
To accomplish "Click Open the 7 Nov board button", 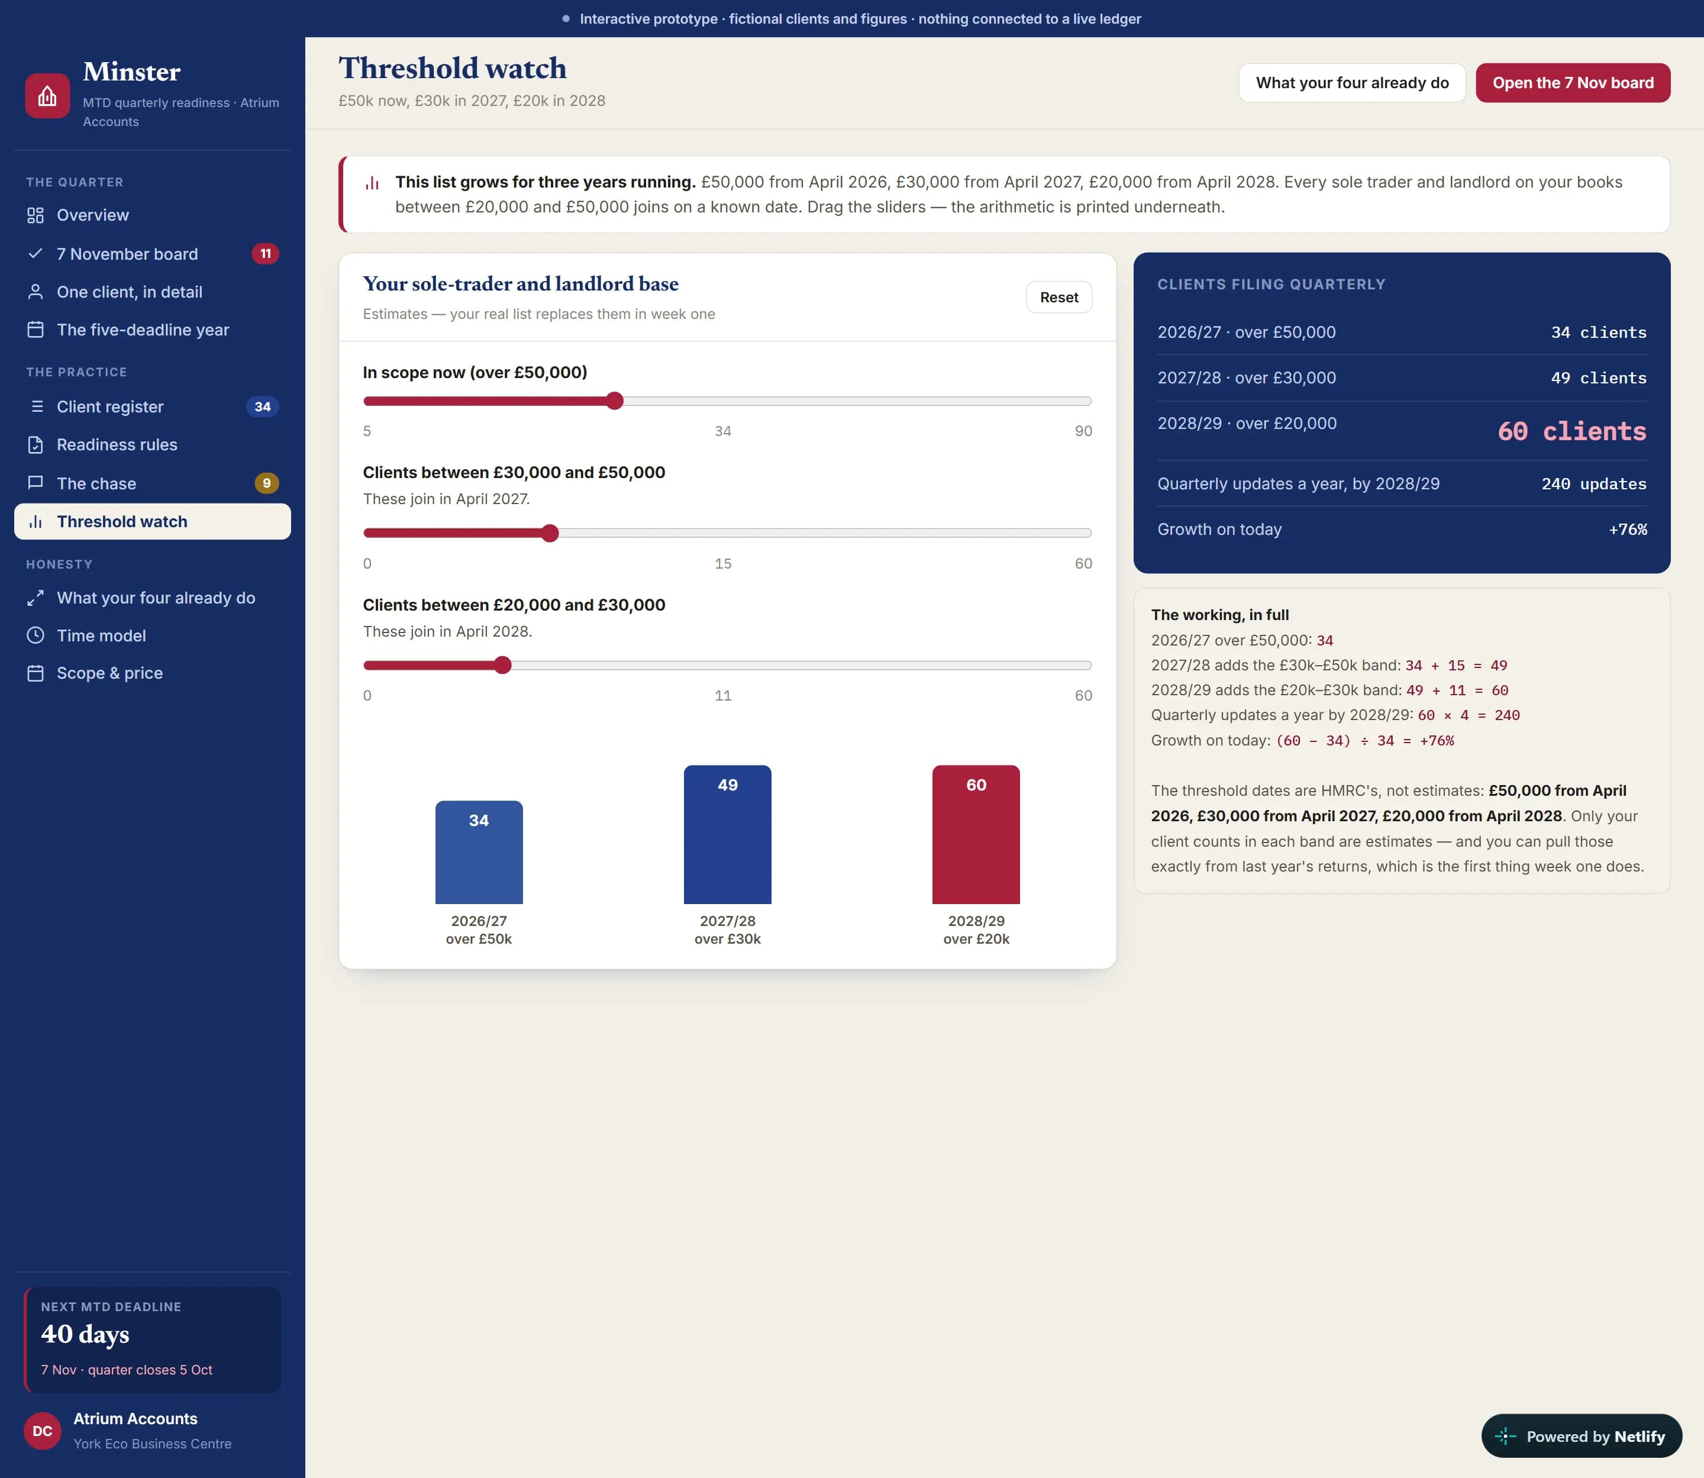I will click(1573, 82).
